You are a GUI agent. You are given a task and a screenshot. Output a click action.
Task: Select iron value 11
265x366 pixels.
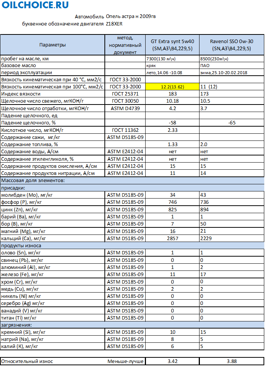173,274
